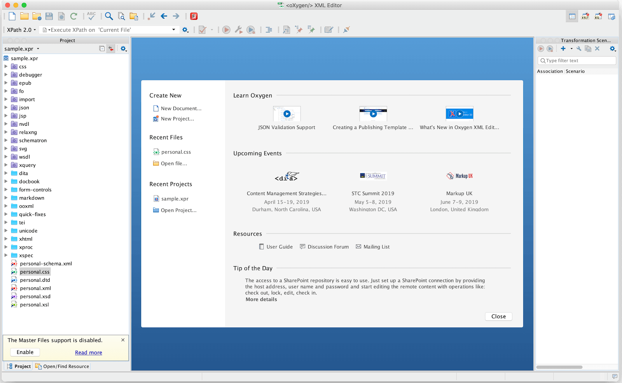The width and height of the screenshot is (622, 383).
Task: Configure transformation scenarios wrench icon in main toolbar
Action: 239,30
